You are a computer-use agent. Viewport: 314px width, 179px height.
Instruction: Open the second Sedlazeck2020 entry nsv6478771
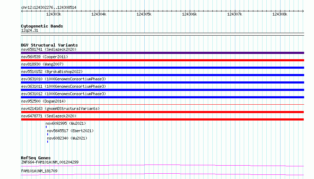(49, 116)
